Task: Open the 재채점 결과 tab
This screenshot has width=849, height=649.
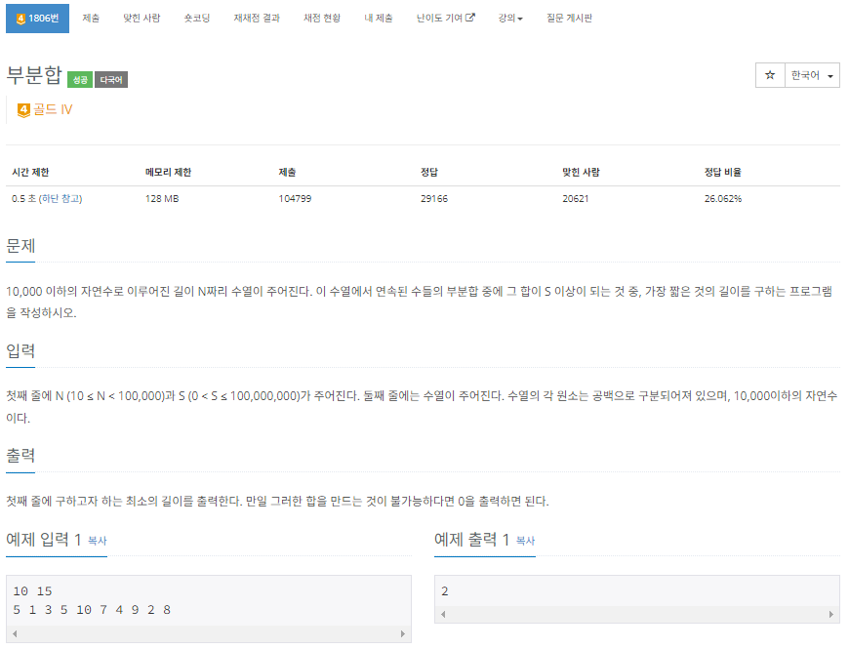Action: (257, 19)
